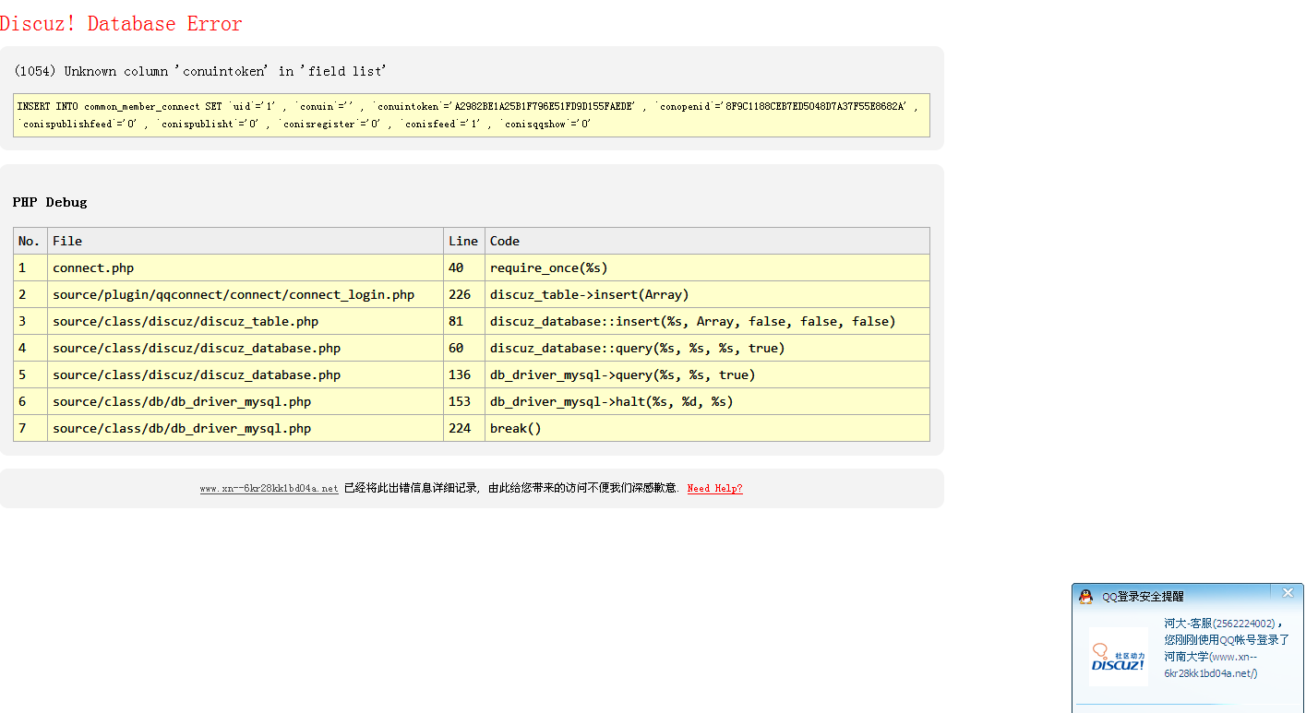Open the 6kr28kk1bd04a.net/ link in the QQ popup
Screen dimensions: 1306x713
[x=1210, y=673]
